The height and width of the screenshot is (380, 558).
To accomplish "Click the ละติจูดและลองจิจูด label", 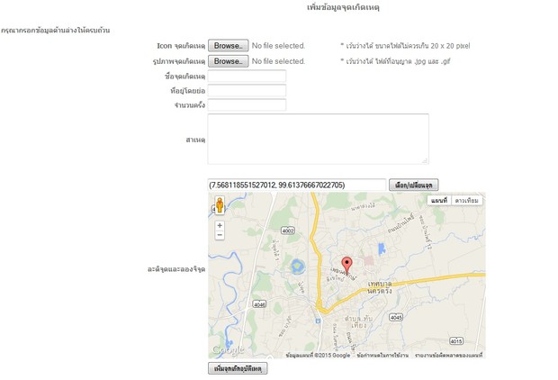I will 176,269.
